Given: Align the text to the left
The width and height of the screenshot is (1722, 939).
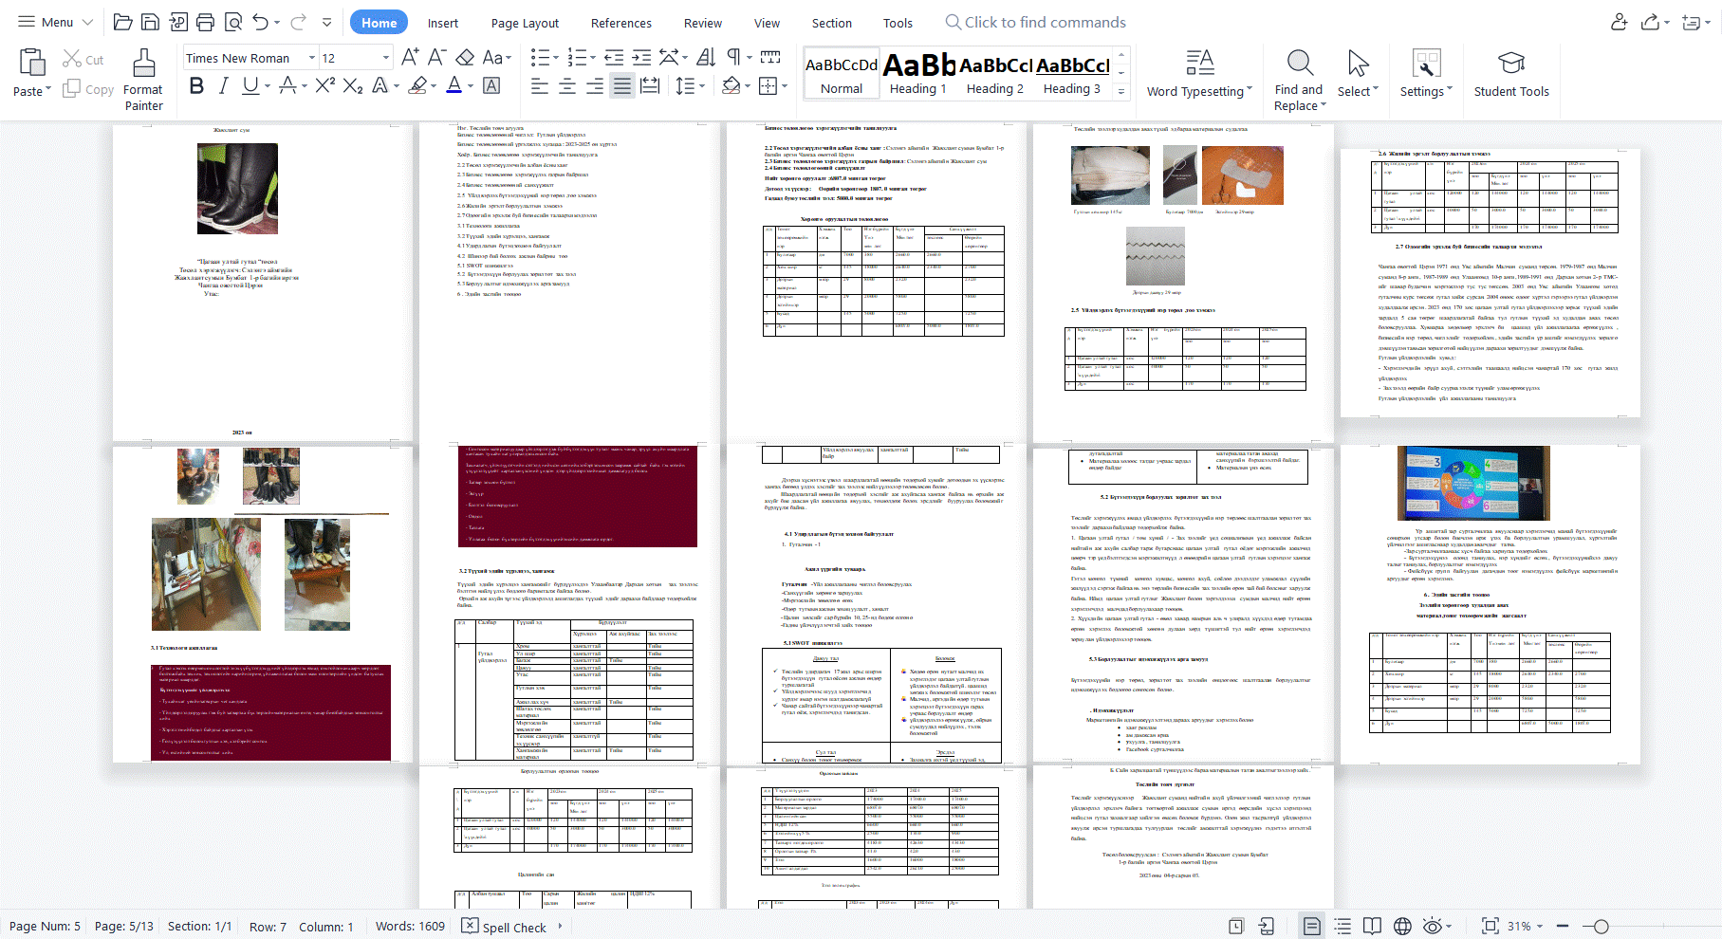Looking at the screenshot, I should [540, 86].
